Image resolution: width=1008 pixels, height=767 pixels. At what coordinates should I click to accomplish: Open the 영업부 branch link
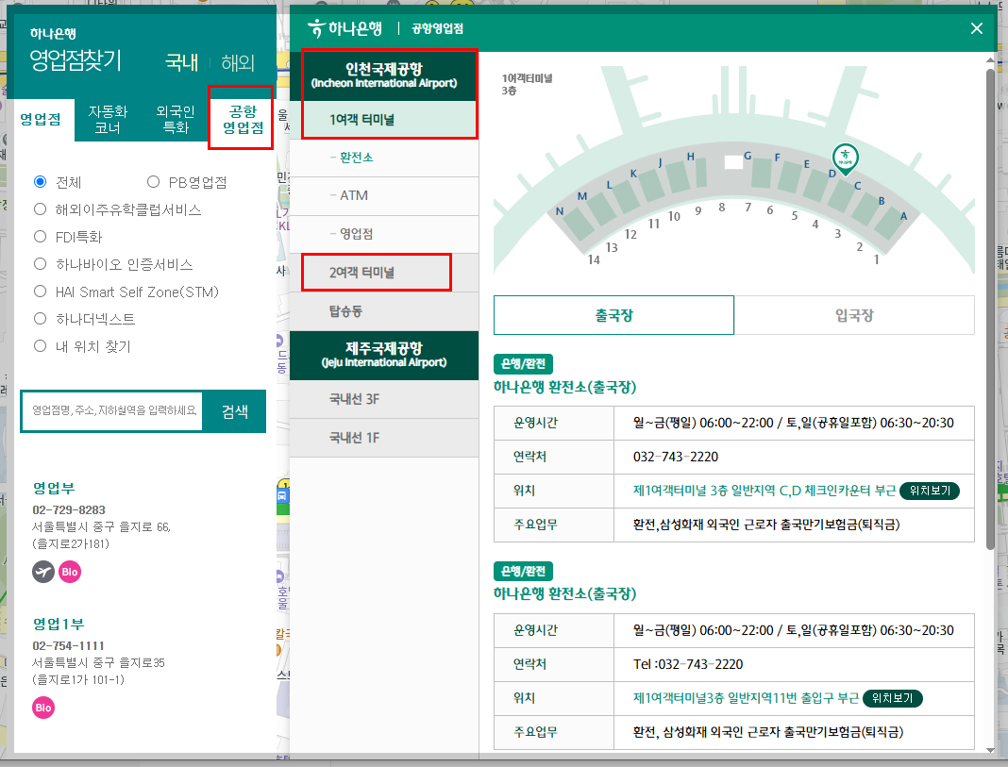tap(54, 488)
